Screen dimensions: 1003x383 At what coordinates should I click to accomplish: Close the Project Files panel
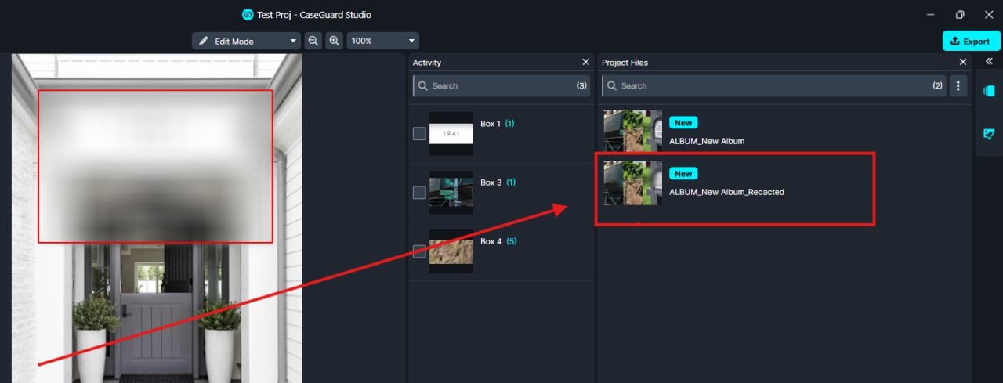pos(963,62)
